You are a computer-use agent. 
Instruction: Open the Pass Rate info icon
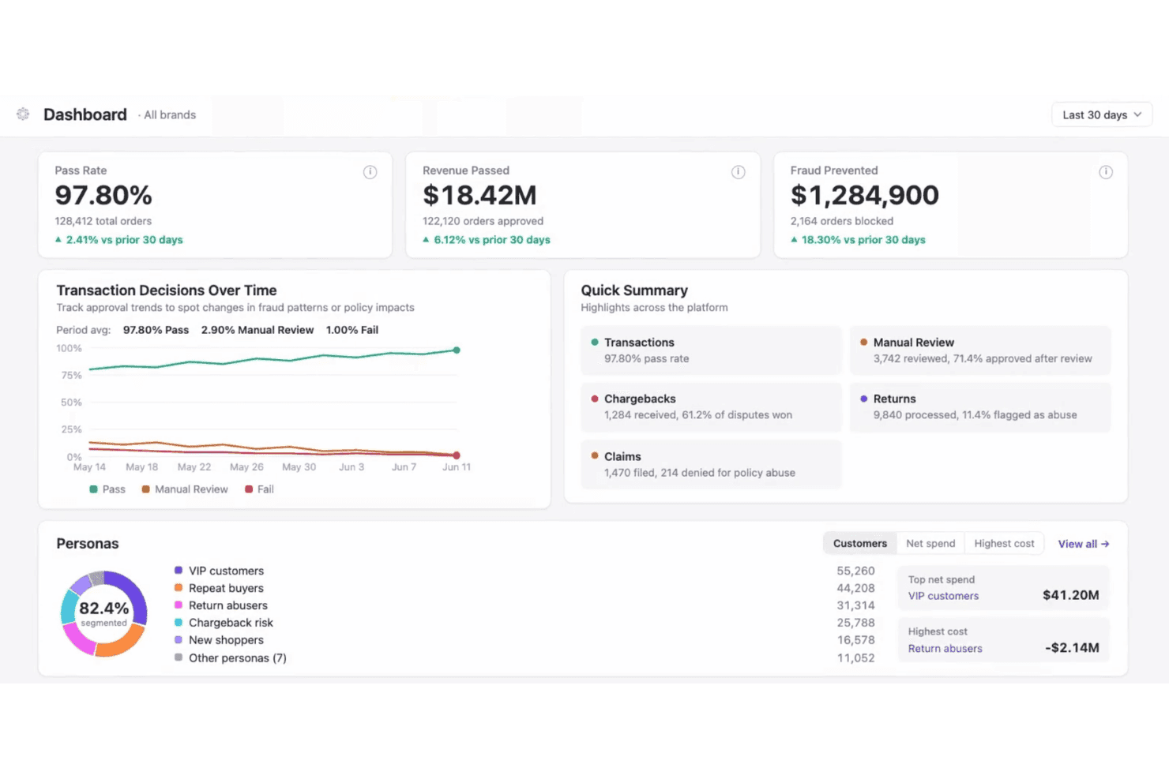click(370, 172)
